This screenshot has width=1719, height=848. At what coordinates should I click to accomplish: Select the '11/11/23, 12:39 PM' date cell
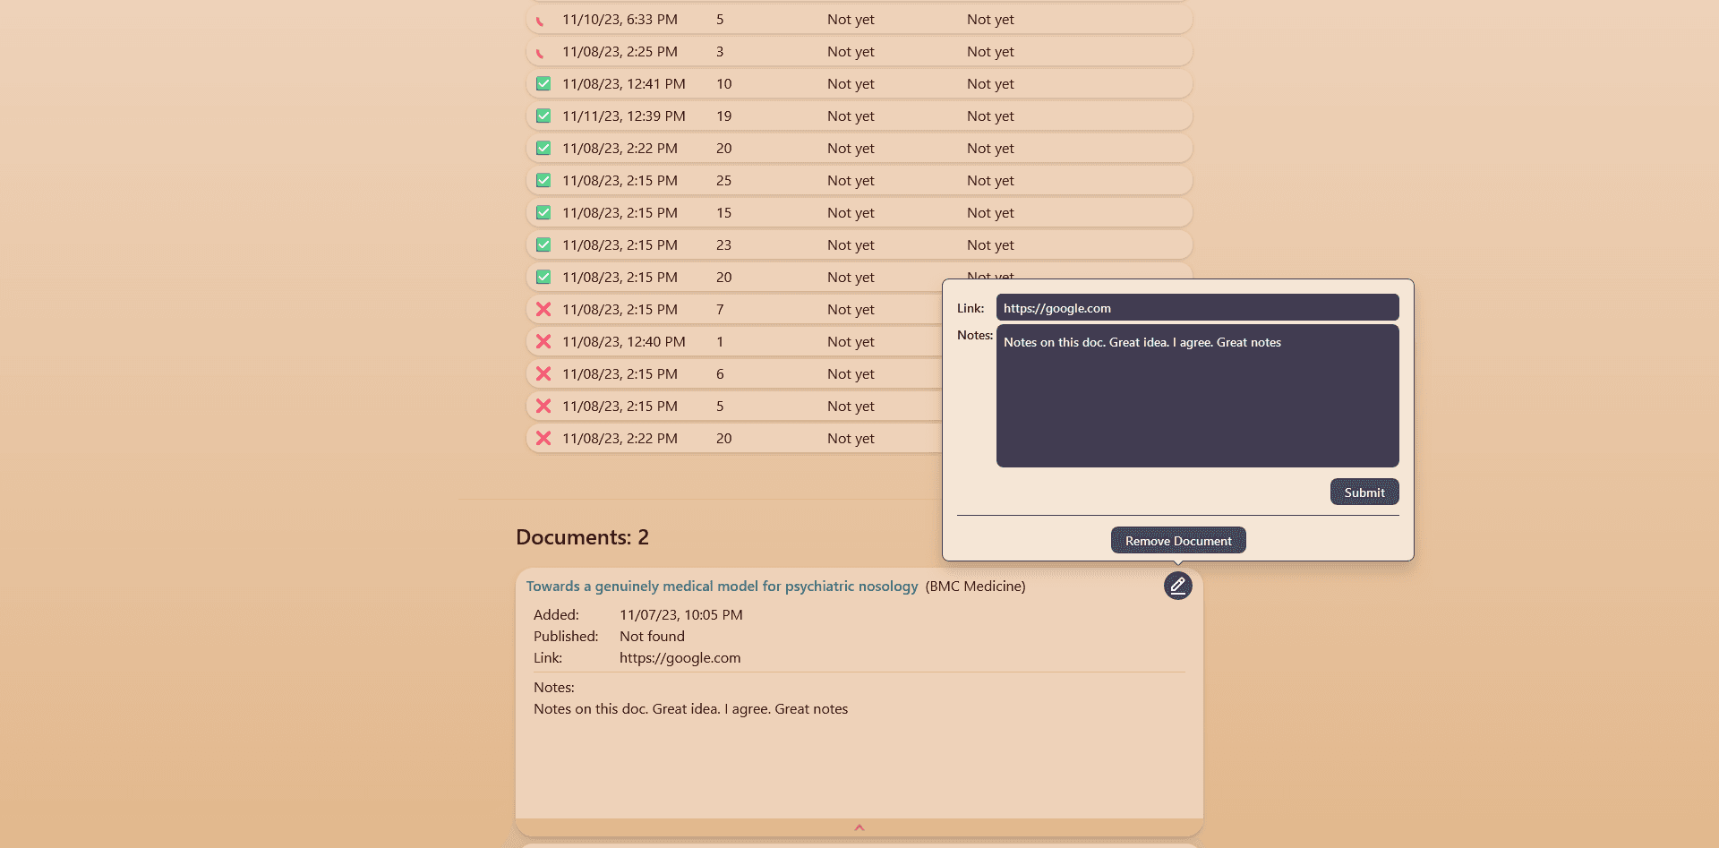click(x=624, y=116)
